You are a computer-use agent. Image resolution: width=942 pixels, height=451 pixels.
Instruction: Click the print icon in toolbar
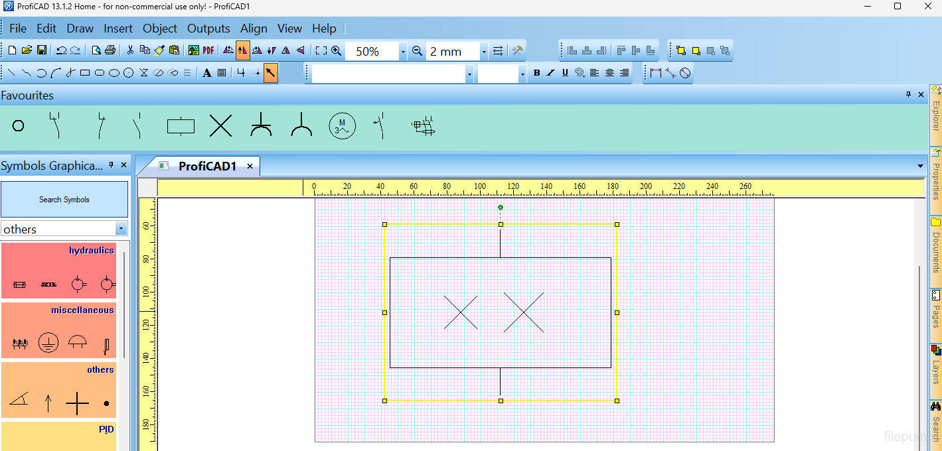tap(110, 50)
